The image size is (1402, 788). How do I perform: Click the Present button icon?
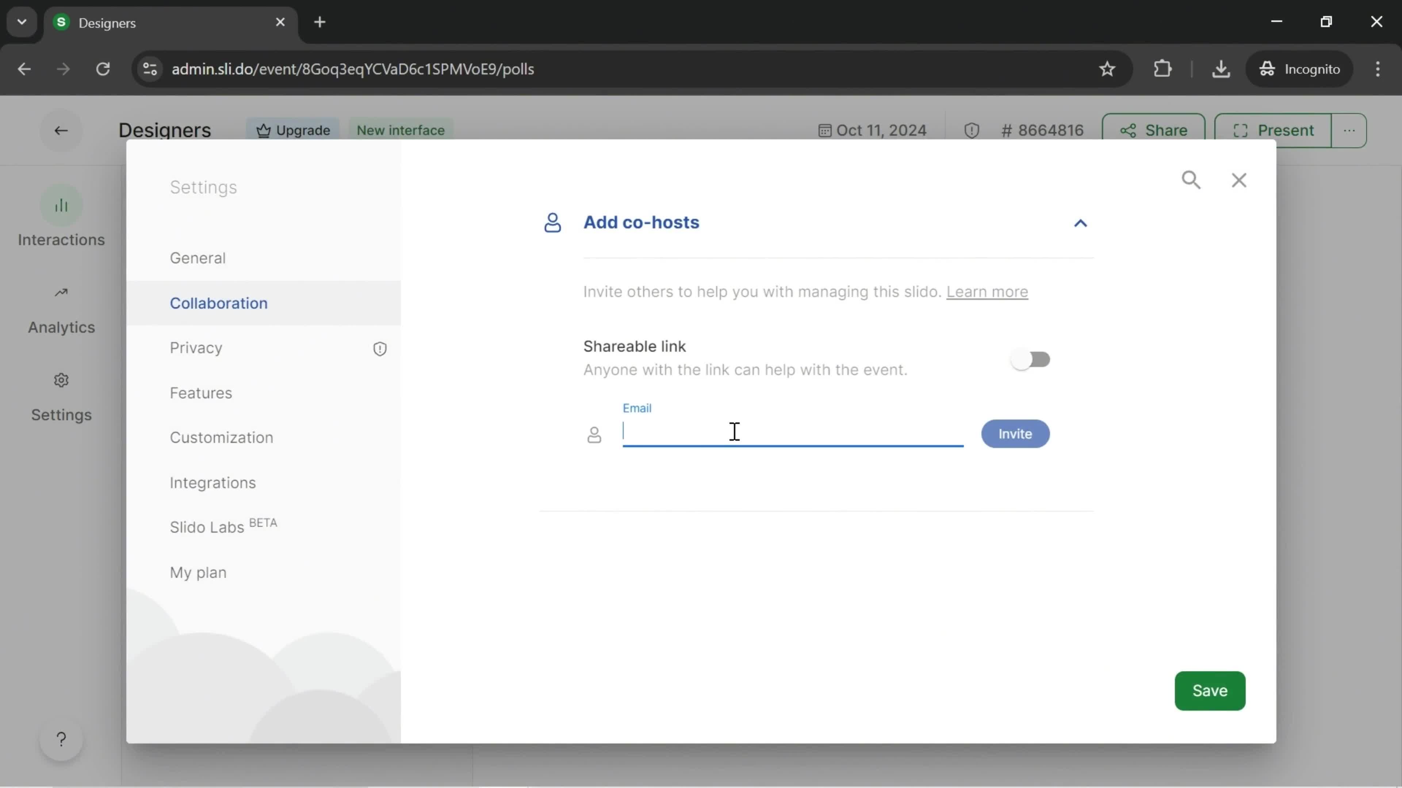[1241, 130]
